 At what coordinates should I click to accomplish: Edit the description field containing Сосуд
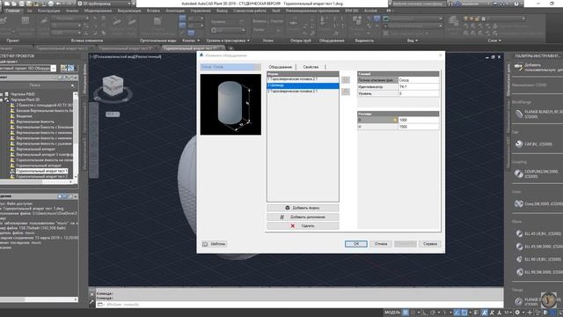419,80
